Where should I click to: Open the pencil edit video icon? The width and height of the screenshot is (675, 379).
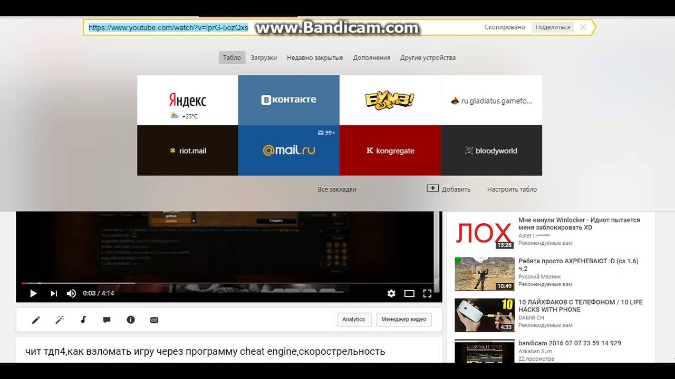click(x=36, y=320)
